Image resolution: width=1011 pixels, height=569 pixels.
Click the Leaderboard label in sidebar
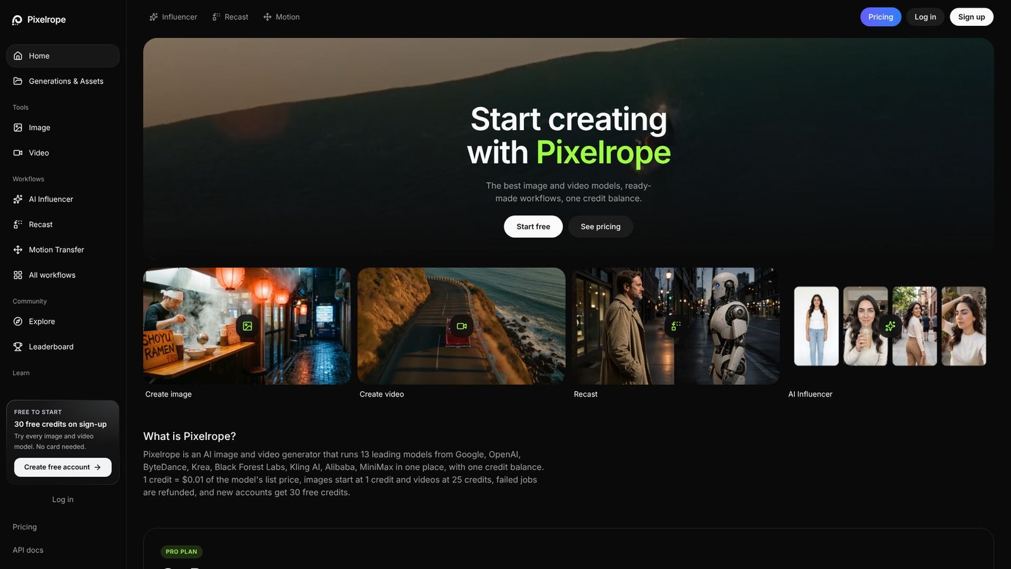51,346
